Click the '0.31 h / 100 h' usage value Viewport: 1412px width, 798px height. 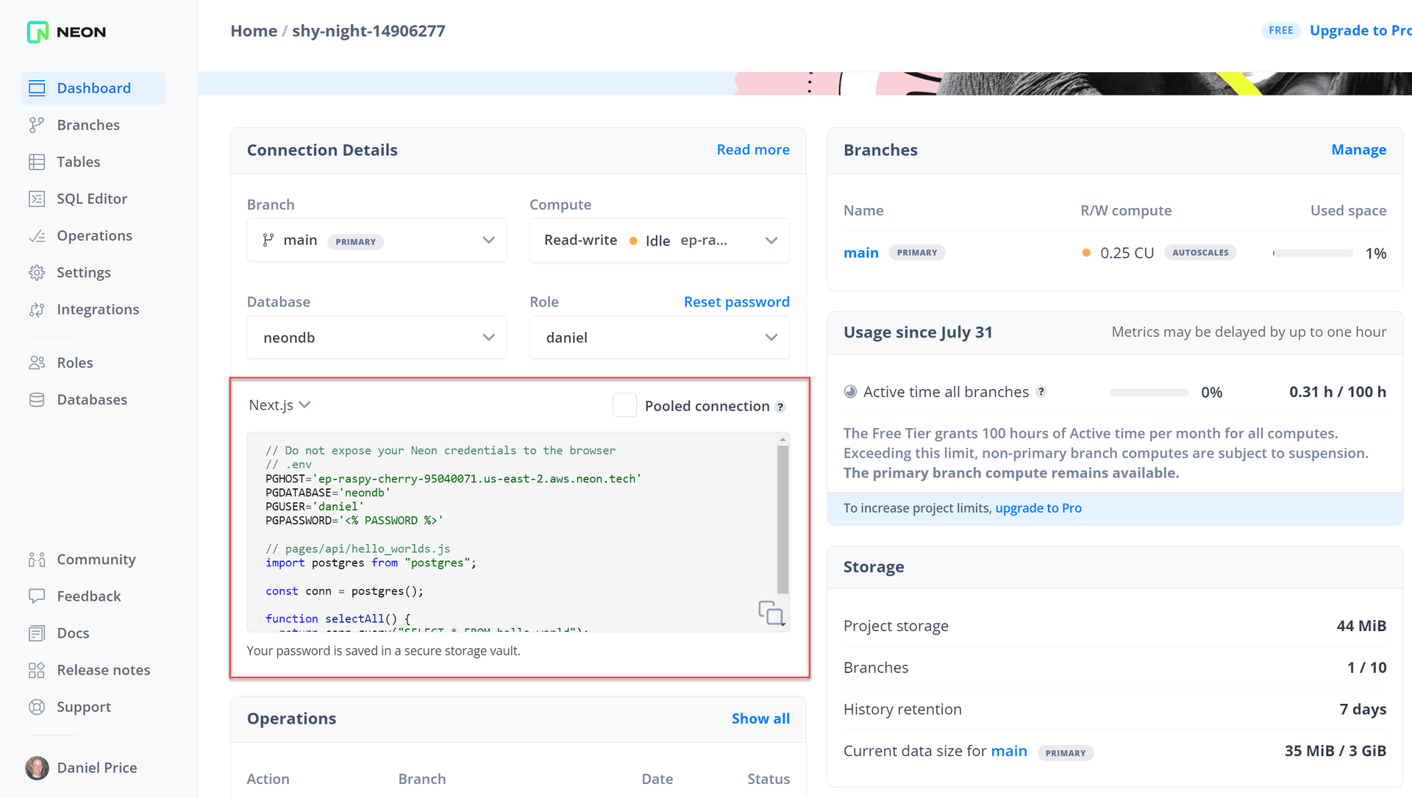click(1337, 393)
